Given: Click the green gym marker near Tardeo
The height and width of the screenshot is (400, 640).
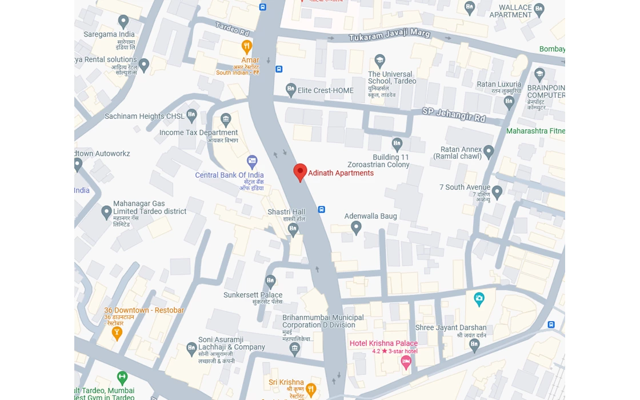Looking at the screenshot, I should click(122, 378).
